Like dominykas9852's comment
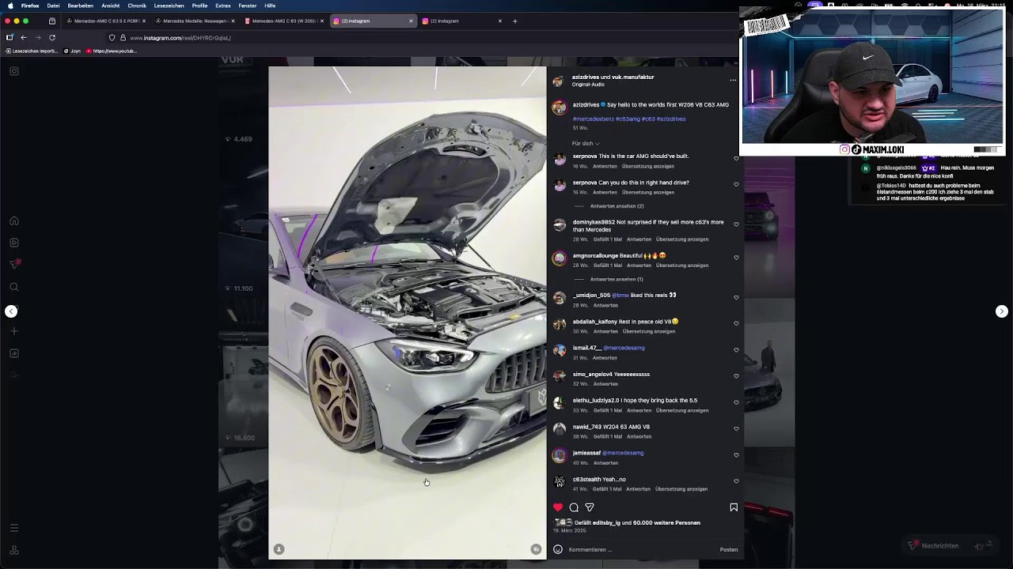1013x569 pixels. [x=736, y=224]
